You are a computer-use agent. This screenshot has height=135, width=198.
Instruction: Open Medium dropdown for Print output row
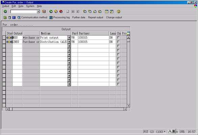[69, 38]
